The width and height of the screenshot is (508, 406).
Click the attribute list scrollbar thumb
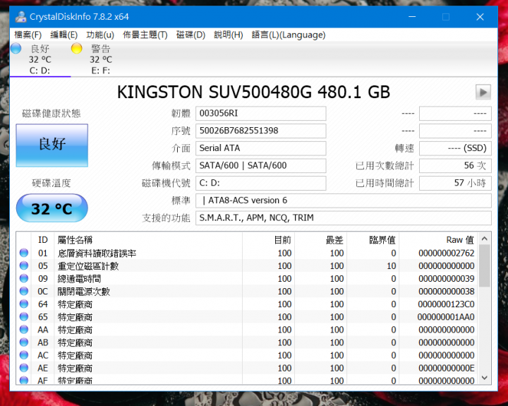coord(484,266)
